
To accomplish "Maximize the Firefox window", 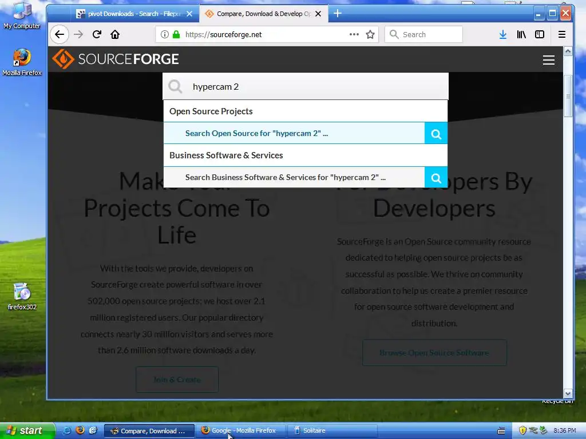I will pyautogui.click(x=552, y=14).
